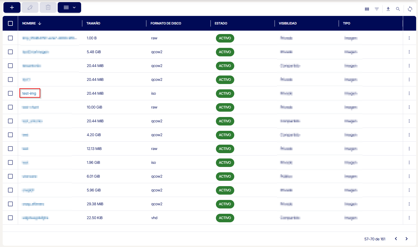Check the 12.13 MiB row checkbox

10,149
